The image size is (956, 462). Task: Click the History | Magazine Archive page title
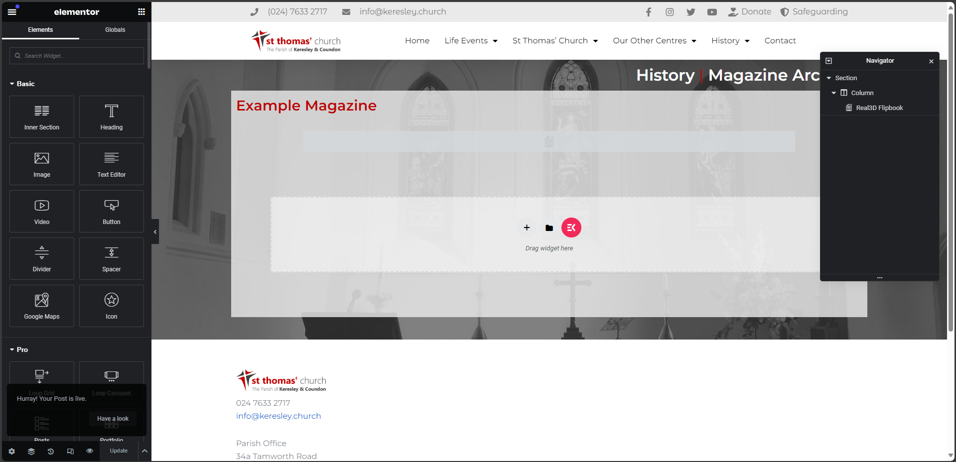(728, 75)
